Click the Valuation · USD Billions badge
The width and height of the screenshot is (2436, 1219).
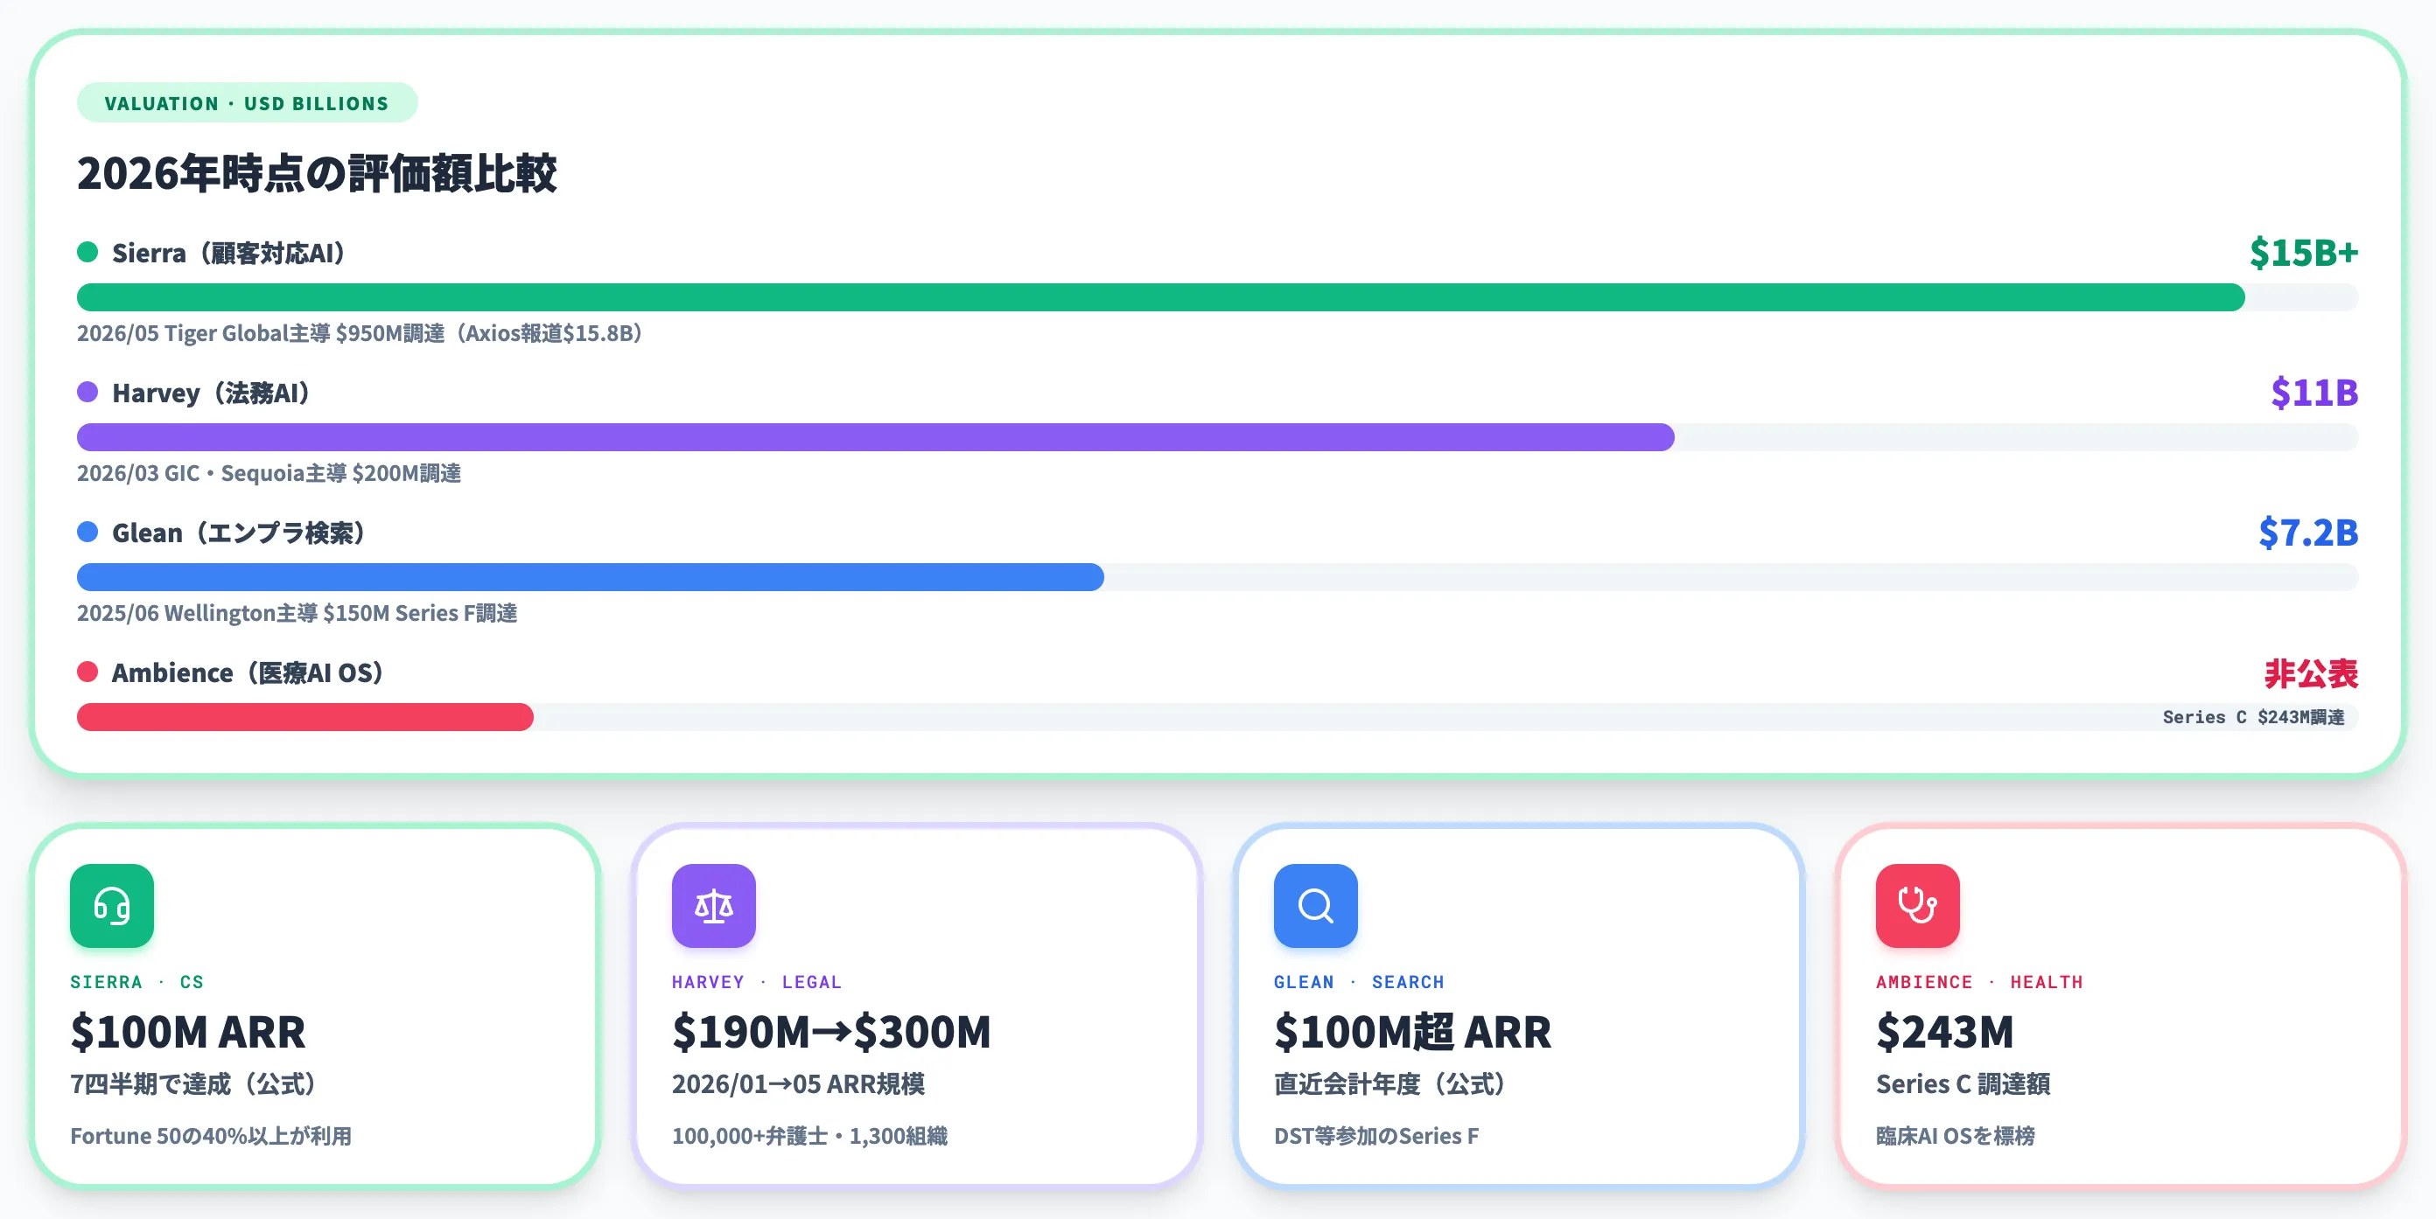[x=247, y=103]
